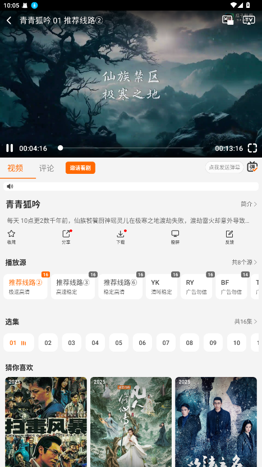Add to favorites with the star icon

tap(11, 237)
